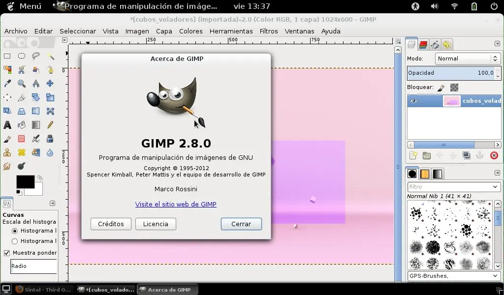The image size is (504, 295).
Task: Switch to the Channels tab
Action: click(423, 45)
